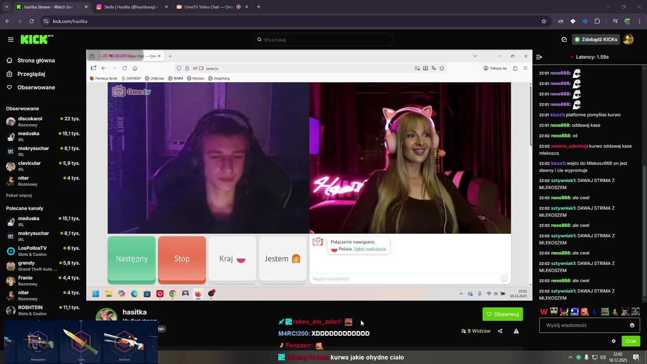Collapse the chat panel with arrow icon
This screenshot has height=364, width=647.
click(539, 57)
